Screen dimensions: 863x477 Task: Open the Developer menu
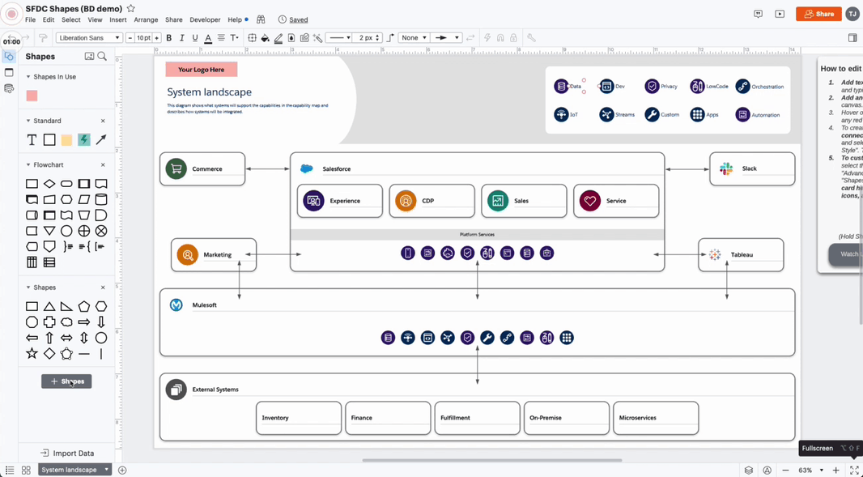[x=205, y=19]
